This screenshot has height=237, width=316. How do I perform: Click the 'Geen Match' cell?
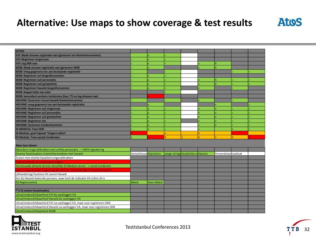tap(156, 182)
